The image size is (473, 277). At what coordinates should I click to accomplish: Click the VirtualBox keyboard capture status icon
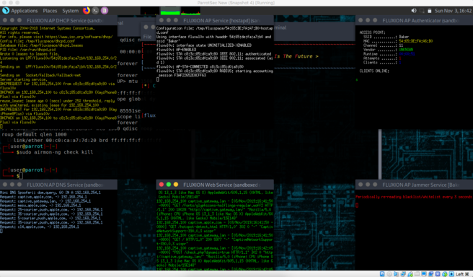click(x=451, y=274)
